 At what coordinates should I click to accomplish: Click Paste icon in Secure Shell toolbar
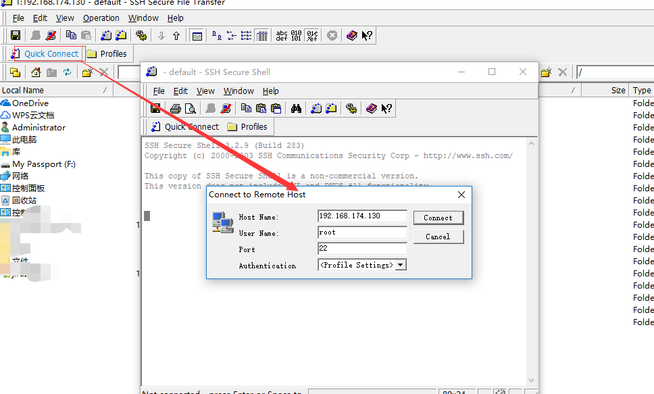261,109
